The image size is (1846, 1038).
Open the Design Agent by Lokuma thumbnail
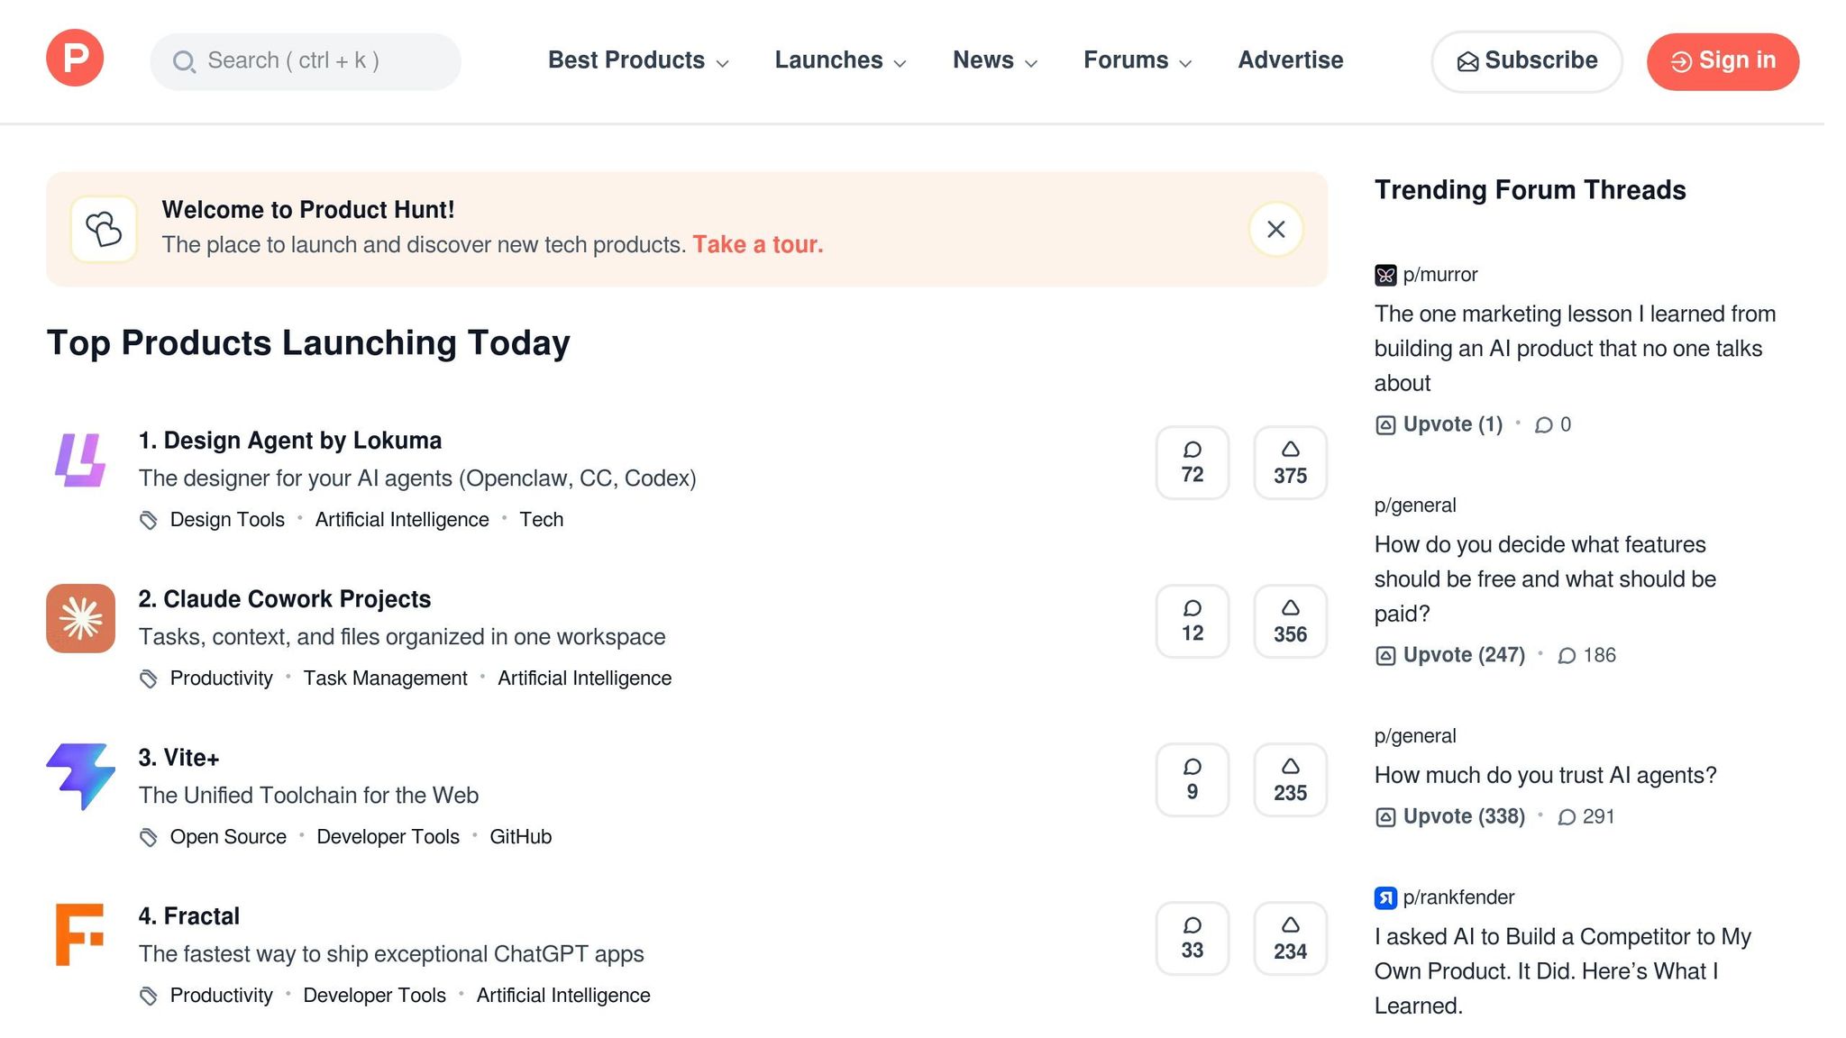pos(80,461)
